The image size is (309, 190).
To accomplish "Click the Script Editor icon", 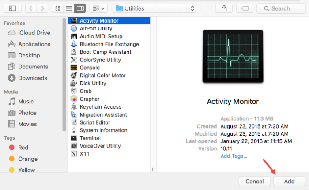I will click(74, 122).
